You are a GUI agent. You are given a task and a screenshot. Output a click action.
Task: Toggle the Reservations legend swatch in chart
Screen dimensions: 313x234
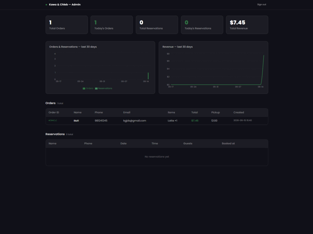(x=96, y=89)
